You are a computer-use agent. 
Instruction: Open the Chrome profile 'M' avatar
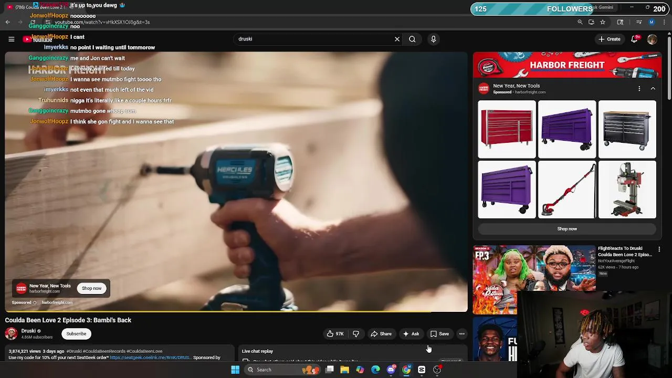[x=652, y=22]
